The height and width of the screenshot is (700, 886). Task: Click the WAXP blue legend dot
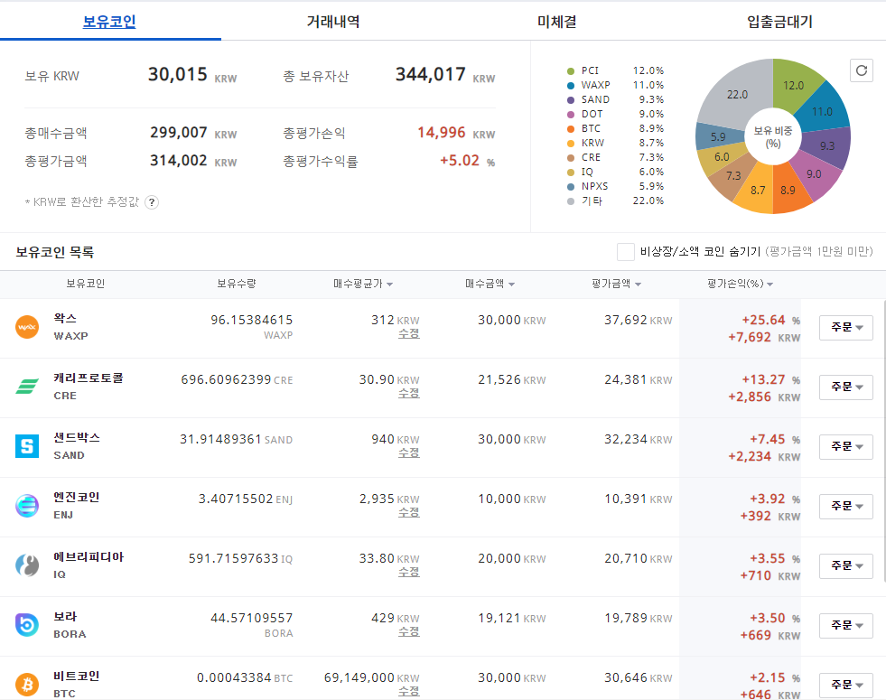coord(571,85)
